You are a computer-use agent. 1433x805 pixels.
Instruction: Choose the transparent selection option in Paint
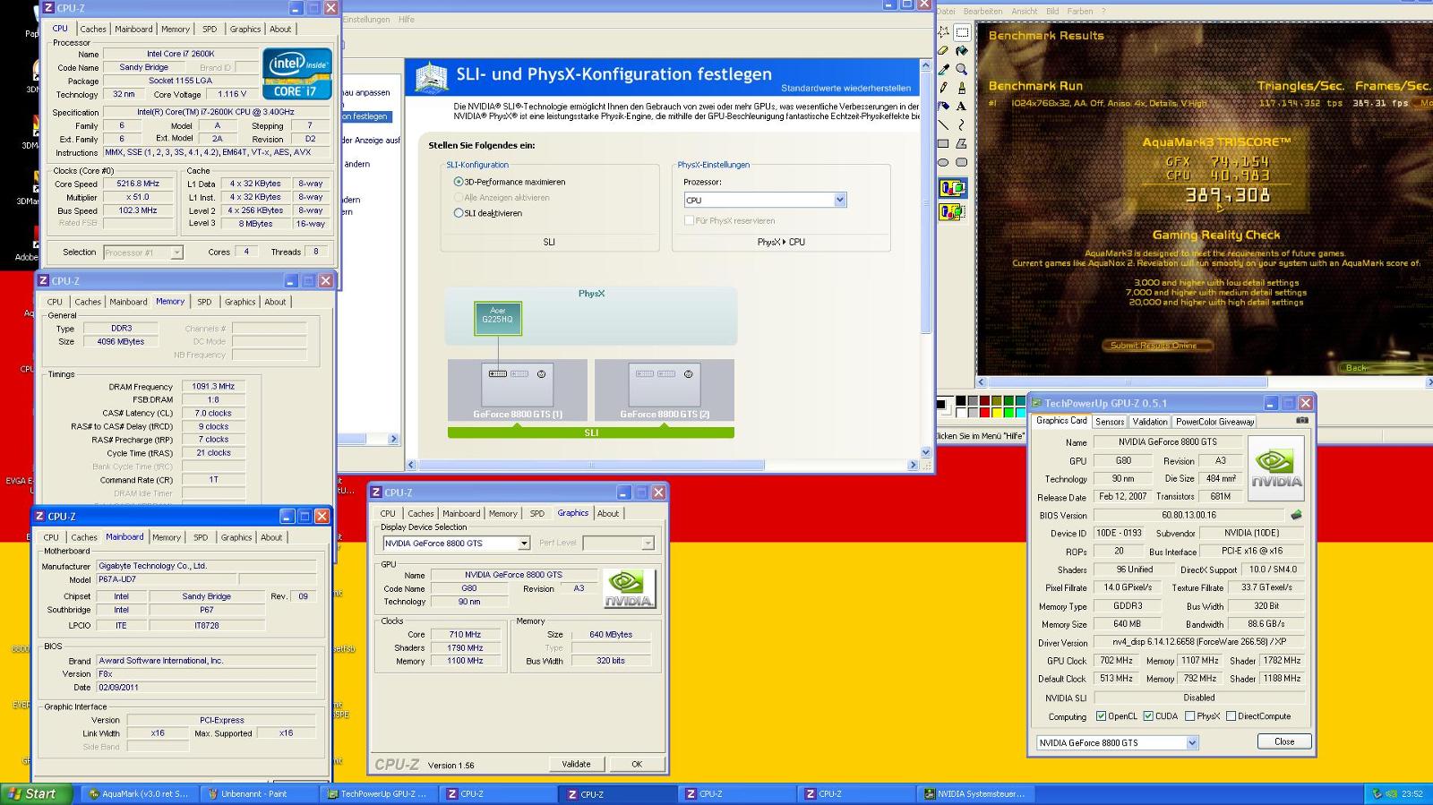click(952, 212)
